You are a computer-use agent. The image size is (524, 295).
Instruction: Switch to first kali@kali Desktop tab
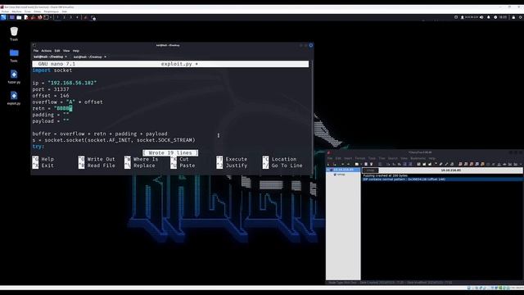coord(48,57)
